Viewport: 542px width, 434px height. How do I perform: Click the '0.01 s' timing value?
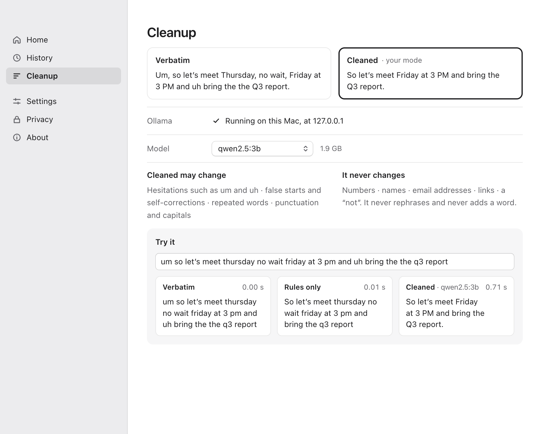(375, 287)
